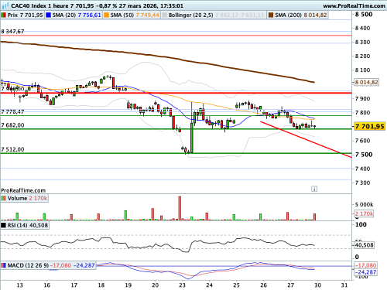387x290 pixels.
Task: Click date 25 on the time axis
Action: (237, 285)
